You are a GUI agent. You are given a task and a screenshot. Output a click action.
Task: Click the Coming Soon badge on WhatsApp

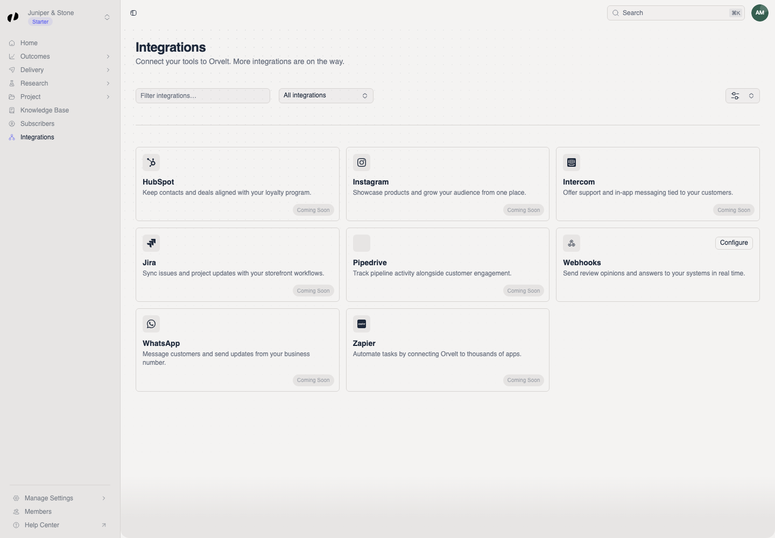click(x=313, y=380)
